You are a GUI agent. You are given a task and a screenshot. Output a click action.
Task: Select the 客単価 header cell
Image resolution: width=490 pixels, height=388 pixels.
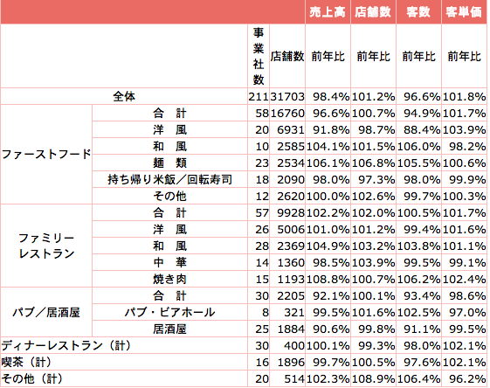click(x=464, y=12)
